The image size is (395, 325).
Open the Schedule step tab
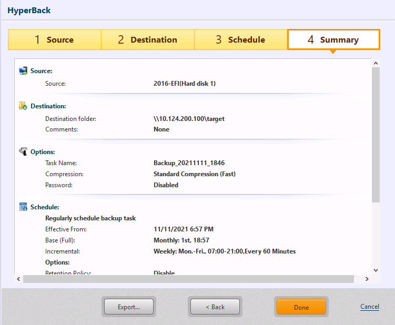coord(240,39)
